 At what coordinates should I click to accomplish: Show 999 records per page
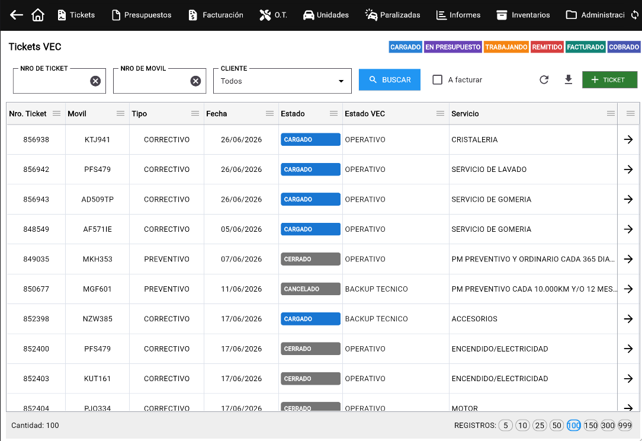(625, 426)
